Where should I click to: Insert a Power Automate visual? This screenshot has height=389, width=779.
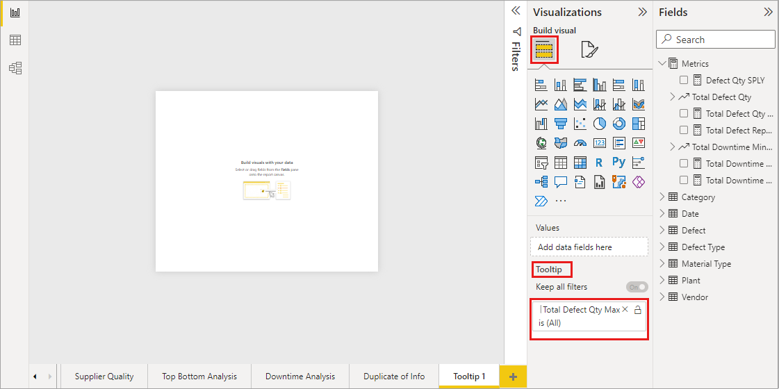pyautogui.click(x=541, y=201)
